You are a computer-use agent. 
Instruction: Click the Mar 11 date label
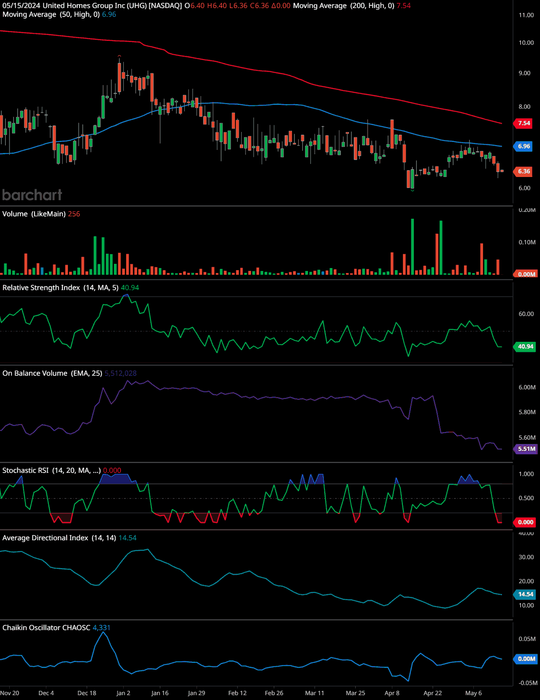pos(315,693)
